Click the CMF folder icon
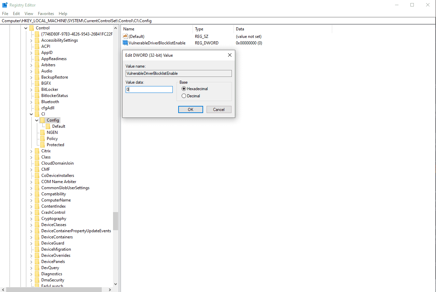Image resolution: width=436 pixels, height=292 pixels. point(37,169)
